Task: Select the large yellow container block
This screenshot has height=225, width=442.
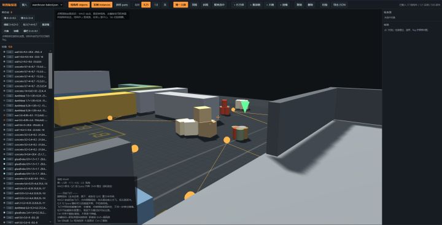Action: (95, 108)
